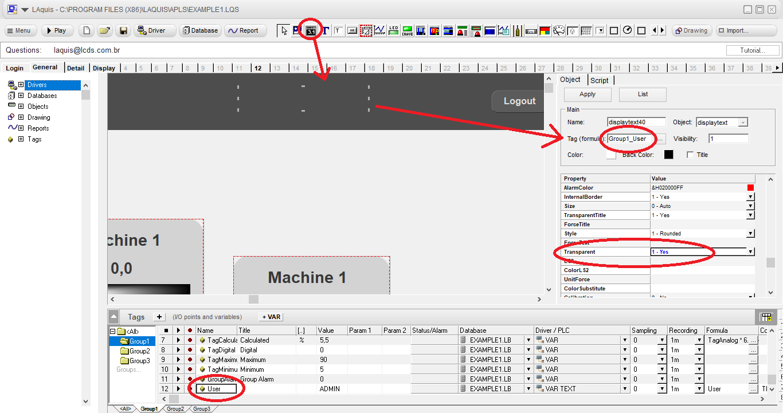This screenshot has height=413, width=783.
Task: Select the Group3 bottom tab
Action: (x=201, y=409)
